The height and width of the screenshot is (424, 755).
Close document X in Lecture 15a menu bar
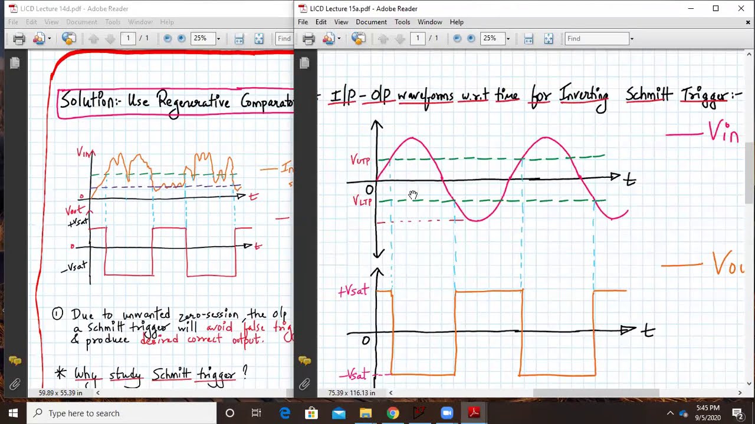[748, 22]
